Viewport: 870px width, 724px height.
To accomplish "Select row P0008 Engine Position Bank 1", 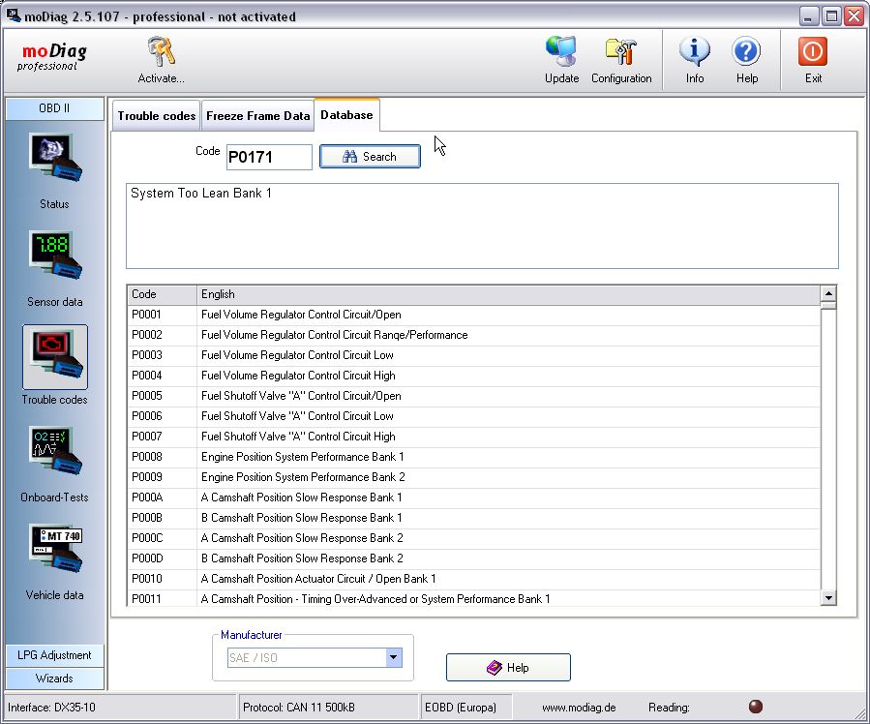I will click(x=474, y=457).
